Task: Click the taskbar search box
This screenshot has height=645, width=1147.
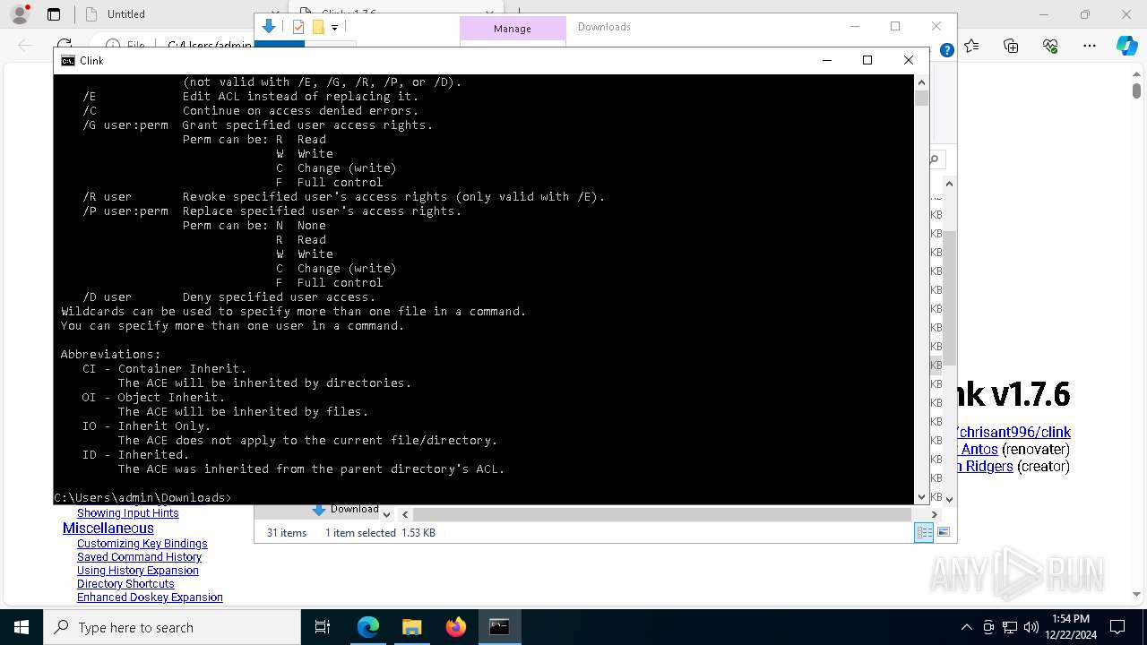Action: click(172, 627)
